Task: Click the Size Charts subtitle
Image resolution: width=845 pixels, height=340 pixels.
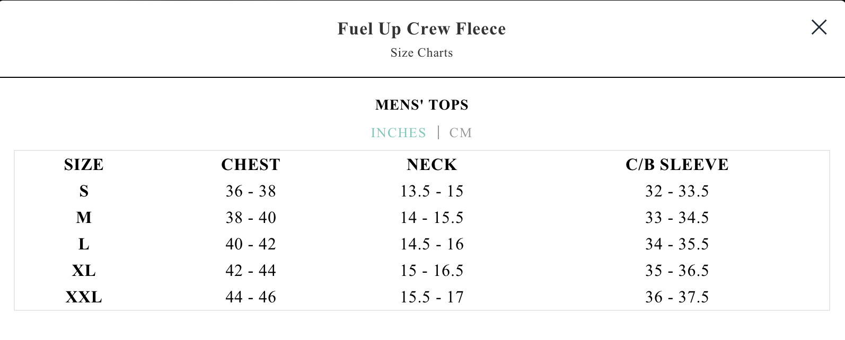Action: (x=421, y=53)
